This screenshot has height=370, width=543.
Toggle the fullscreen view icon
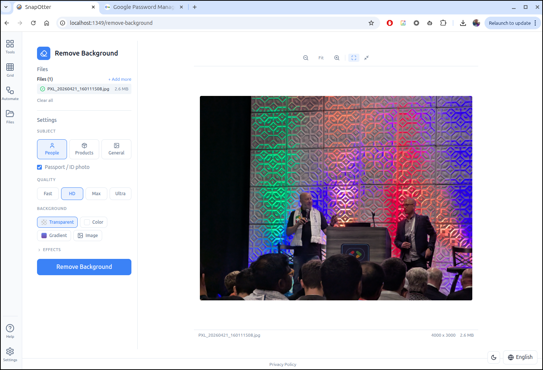[354, 58]
